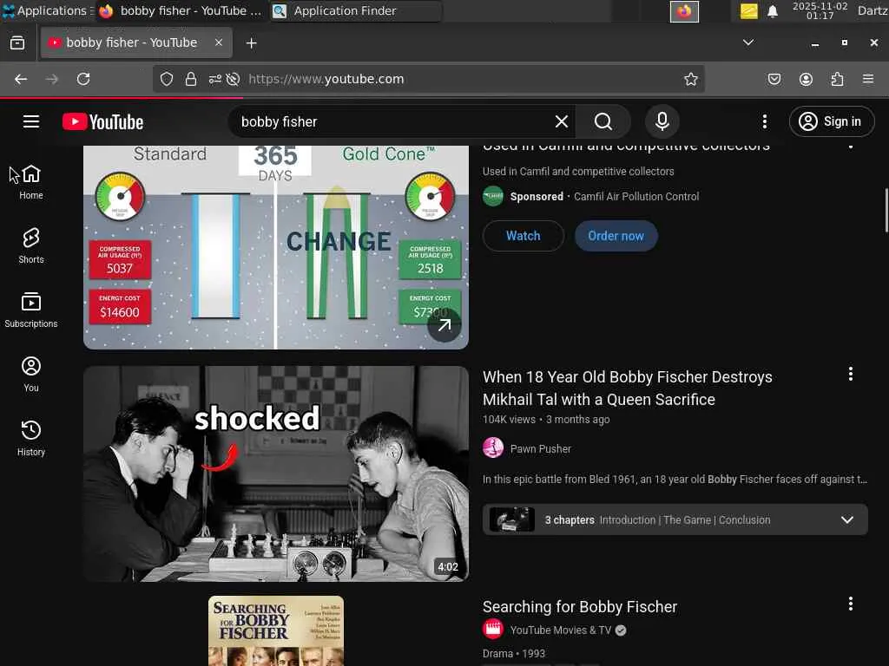The image size is (889, 666).
Task: Click the magnifier search button
Action: (x=603, y=121)
